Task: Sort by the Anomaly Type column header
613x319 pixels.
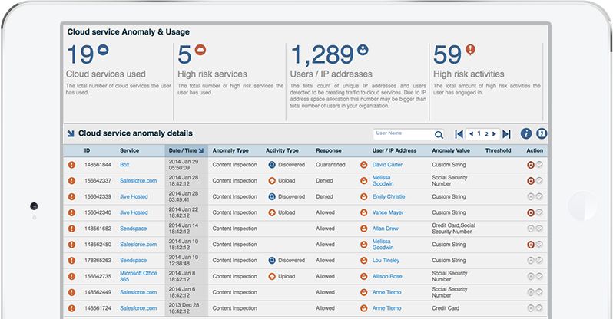Action: tap(230, 150)
